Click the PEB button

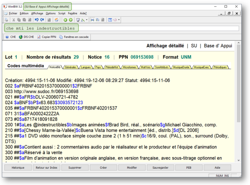click(189, 168)
